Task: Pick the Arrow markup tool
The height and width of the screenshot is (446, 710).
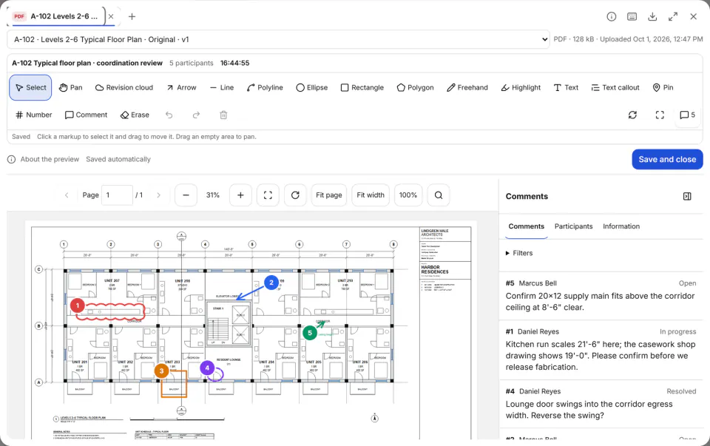Action: coord(181,87)
